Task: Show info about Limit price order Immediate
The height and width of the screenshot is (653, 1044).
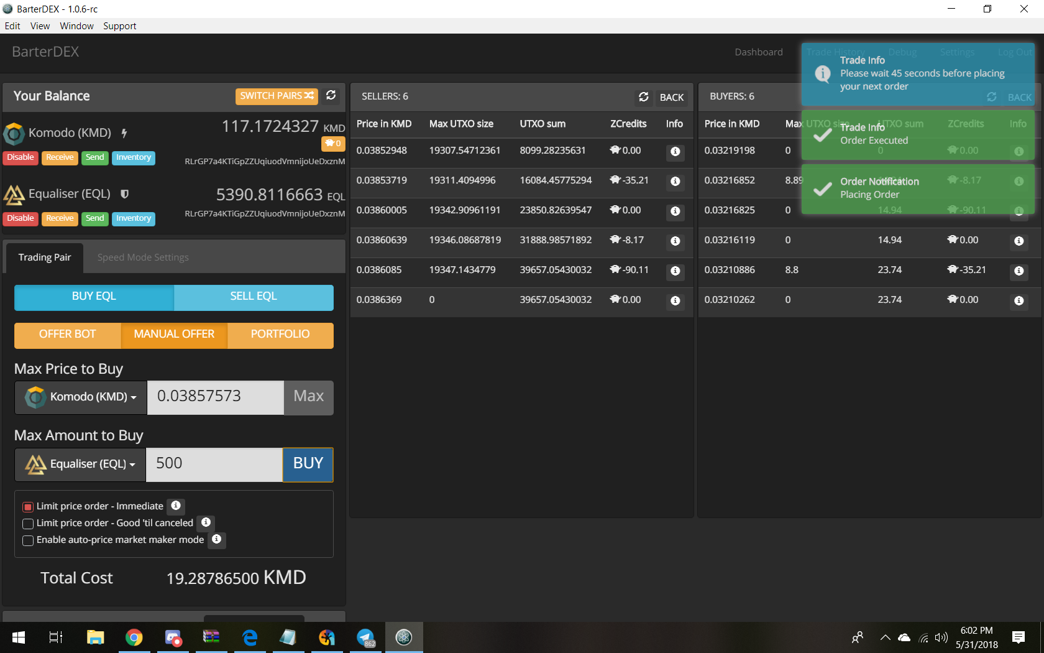Action: pyautogui.click(x=176, y=506)
